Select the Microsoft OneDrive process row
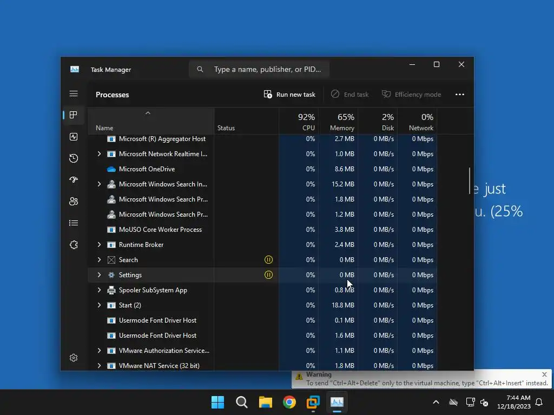This screenshot has width=554, height=415. tap(262, 169)
